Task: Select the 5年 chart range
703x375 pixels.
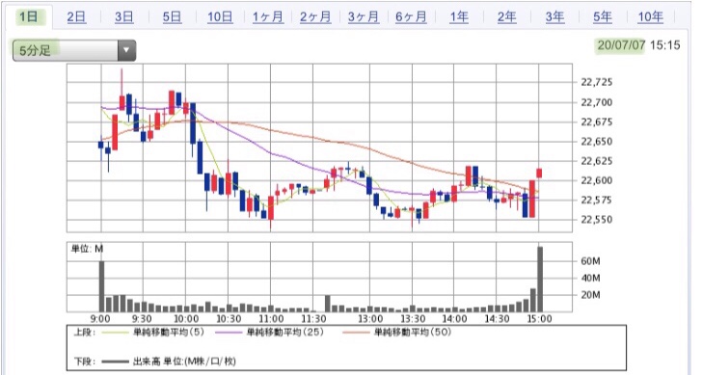Action: click(x=602, y=17)
